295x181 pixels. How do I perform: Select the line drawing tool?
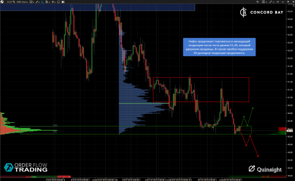tap(37, 2)
